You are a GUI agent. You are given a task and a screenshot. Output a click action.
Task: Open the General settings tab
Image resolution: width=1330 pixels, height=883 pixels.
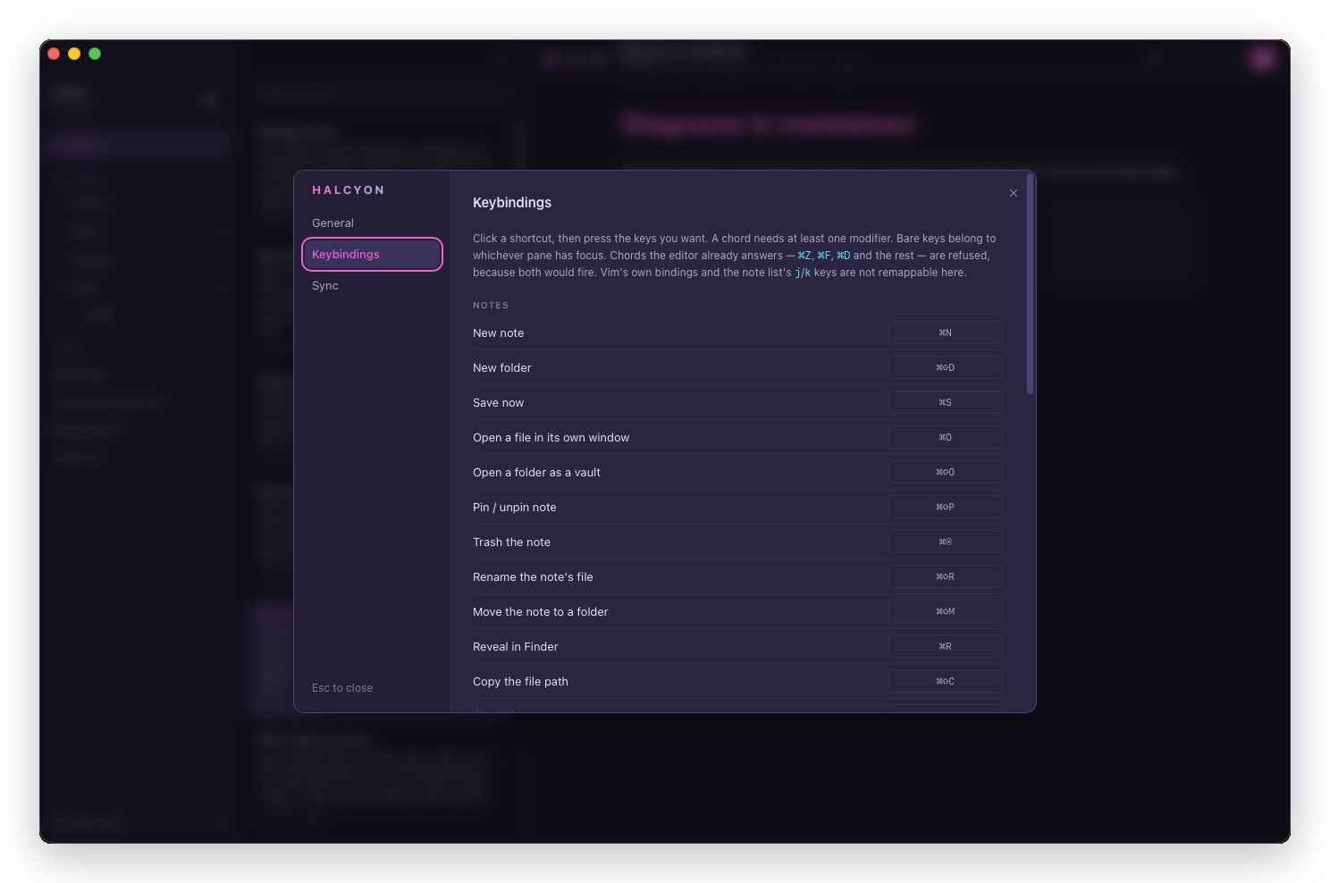click(x=372, y=223)
